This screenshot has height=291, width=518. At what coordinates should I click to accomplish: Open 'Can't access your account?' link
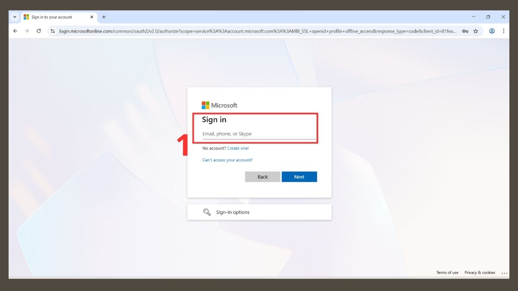click(x=227, y=160)
